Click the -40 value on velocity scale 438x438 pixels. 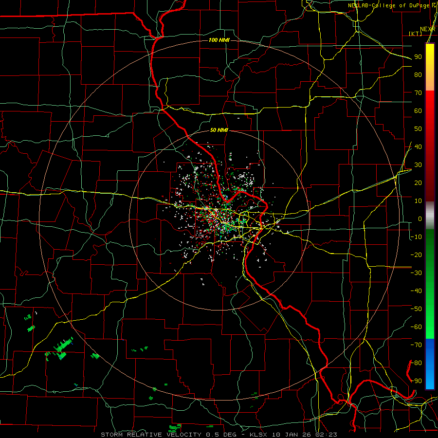pos(416,291)
